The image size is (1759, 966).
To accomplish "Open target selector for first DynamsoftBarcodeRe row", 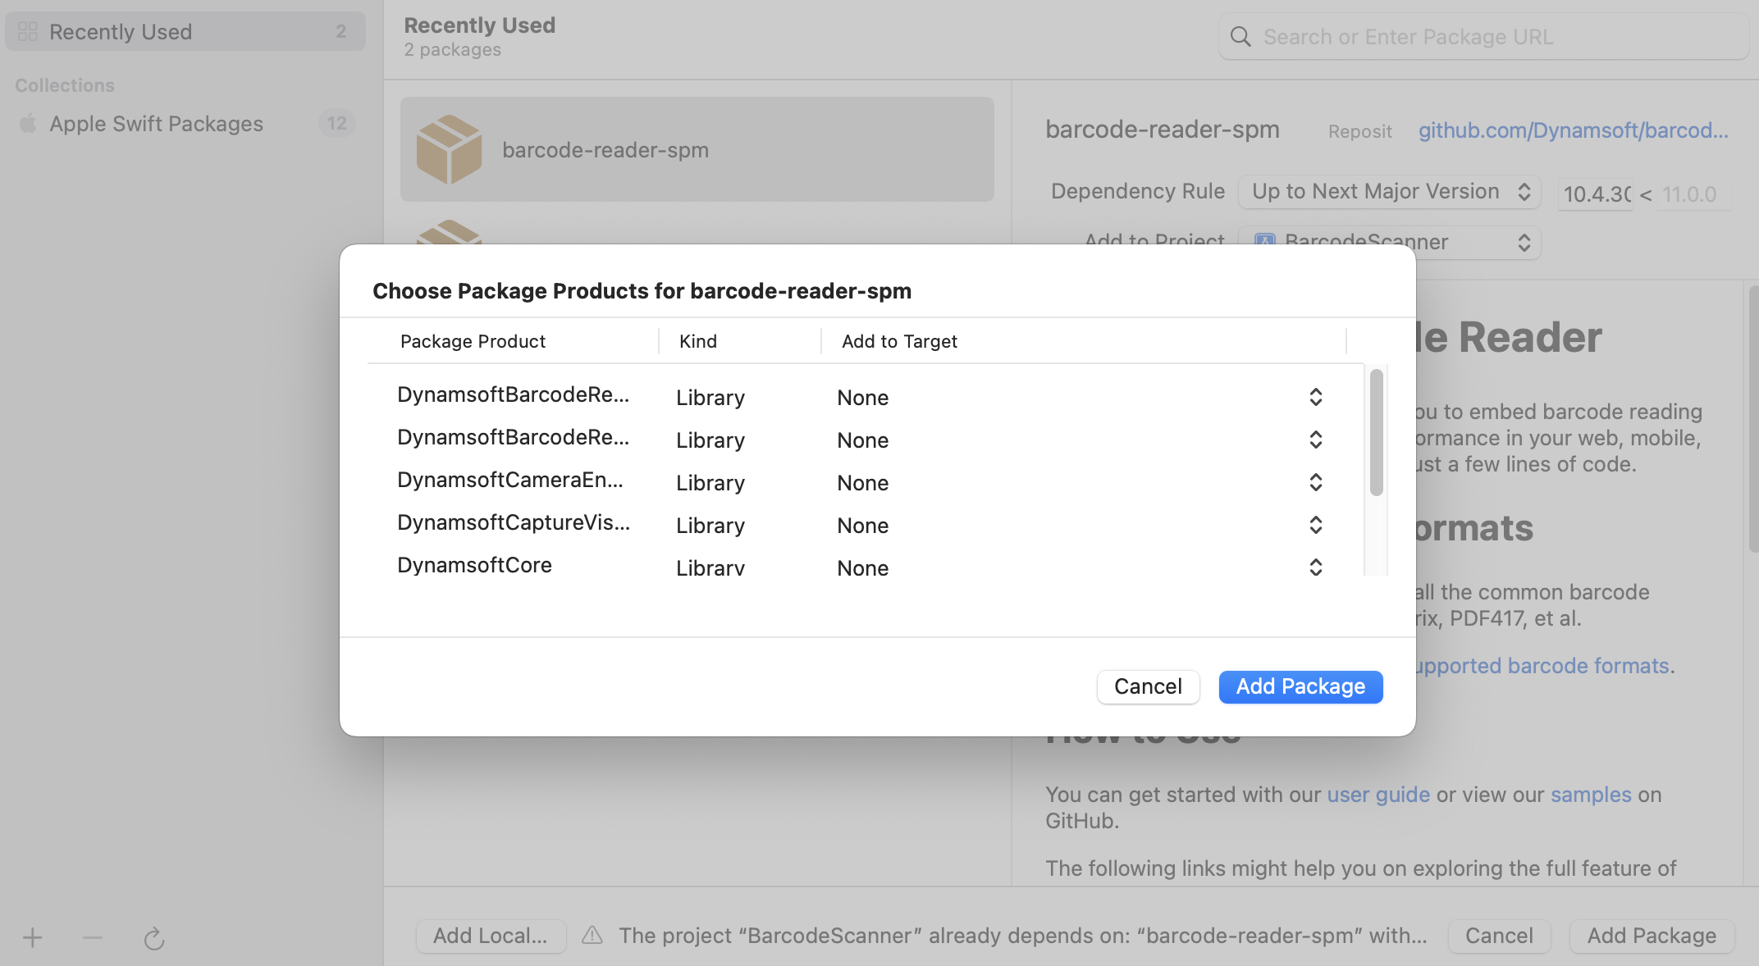I will [x=1315, y=397].
